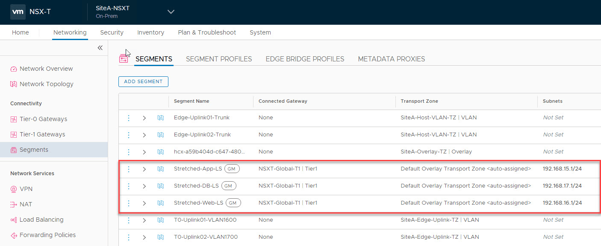
Task: Expand the Edge-Uplink01-Trunk row
Action: click(144, 118)
